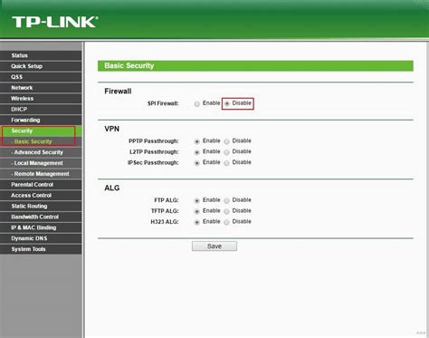Open the Status menu item
This screenshot has width=429, height=338.
click(x=41, y=55)
